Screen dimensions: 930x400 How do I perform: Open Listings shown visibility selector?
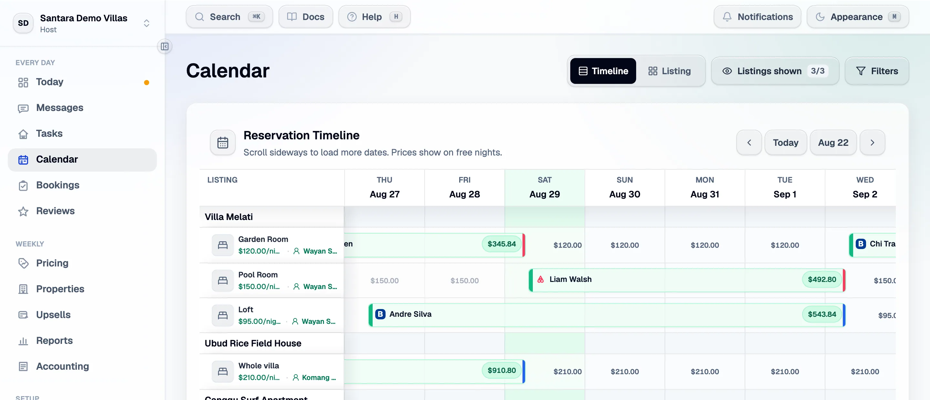(775, 71)
